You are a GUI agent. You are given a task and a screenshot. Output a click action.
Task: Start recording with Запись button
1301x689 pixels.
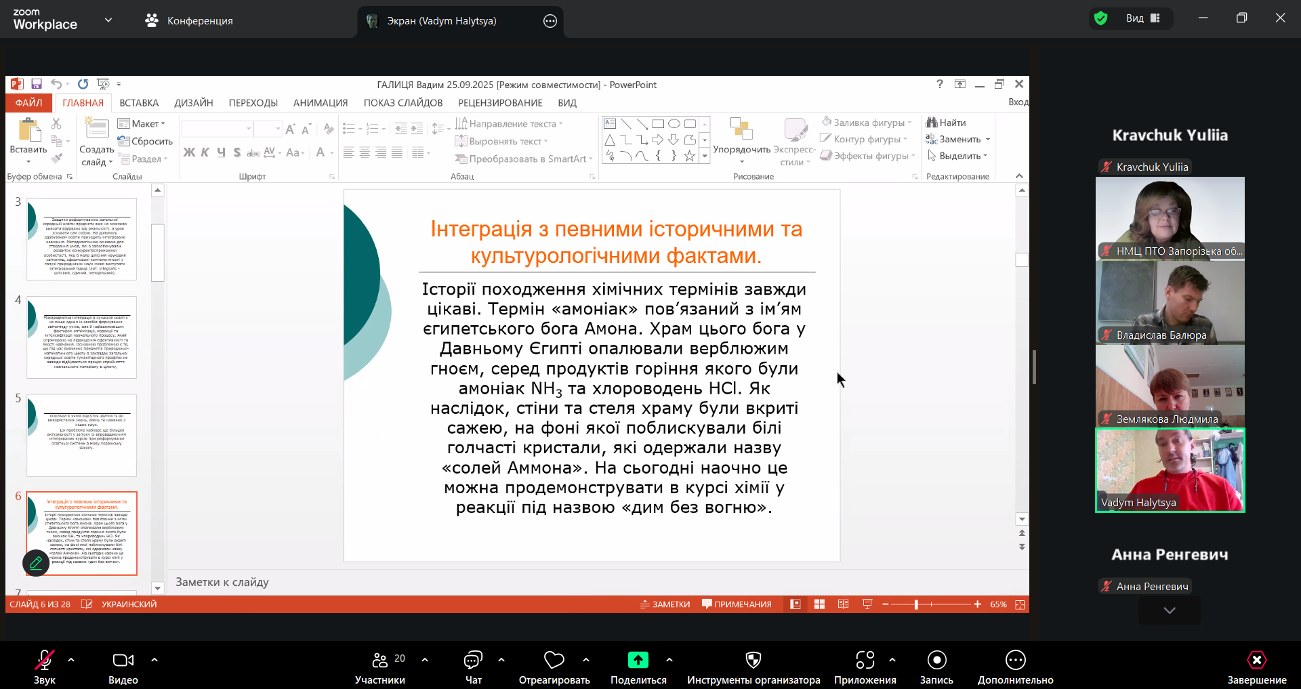point(936,667)
